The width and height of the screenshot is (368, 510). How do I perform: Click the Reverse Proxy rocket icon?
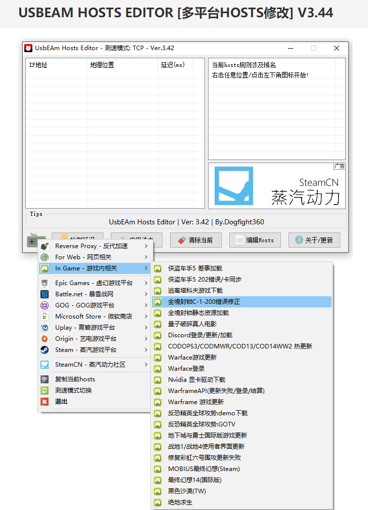point(45,246)
